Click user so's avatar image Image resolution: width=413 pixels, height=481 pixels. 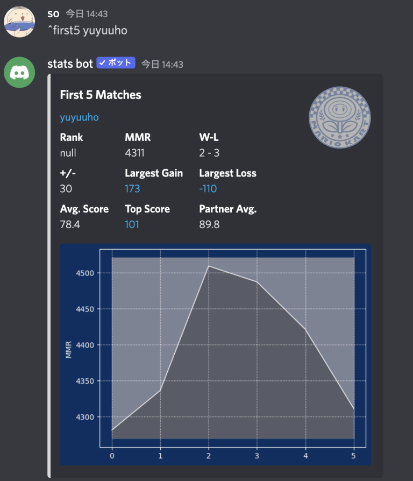pyautogui.click(x=20, y=22)
